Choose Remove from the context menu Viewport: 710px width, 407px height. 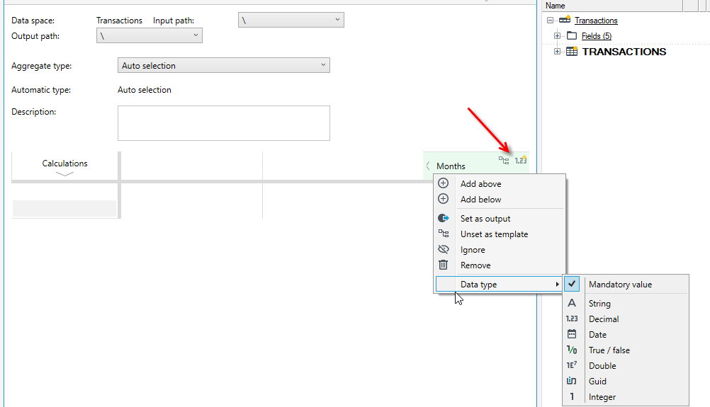pyautogui.click(x=500, y=265)
